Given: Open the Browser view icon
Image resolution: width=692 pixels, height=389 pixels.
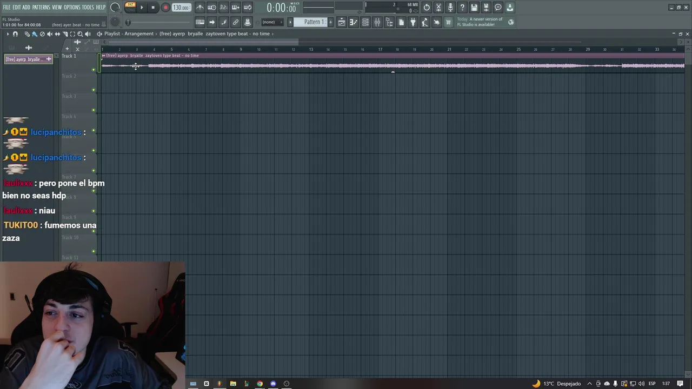Looking at the screenshot, I should point(389,22).
